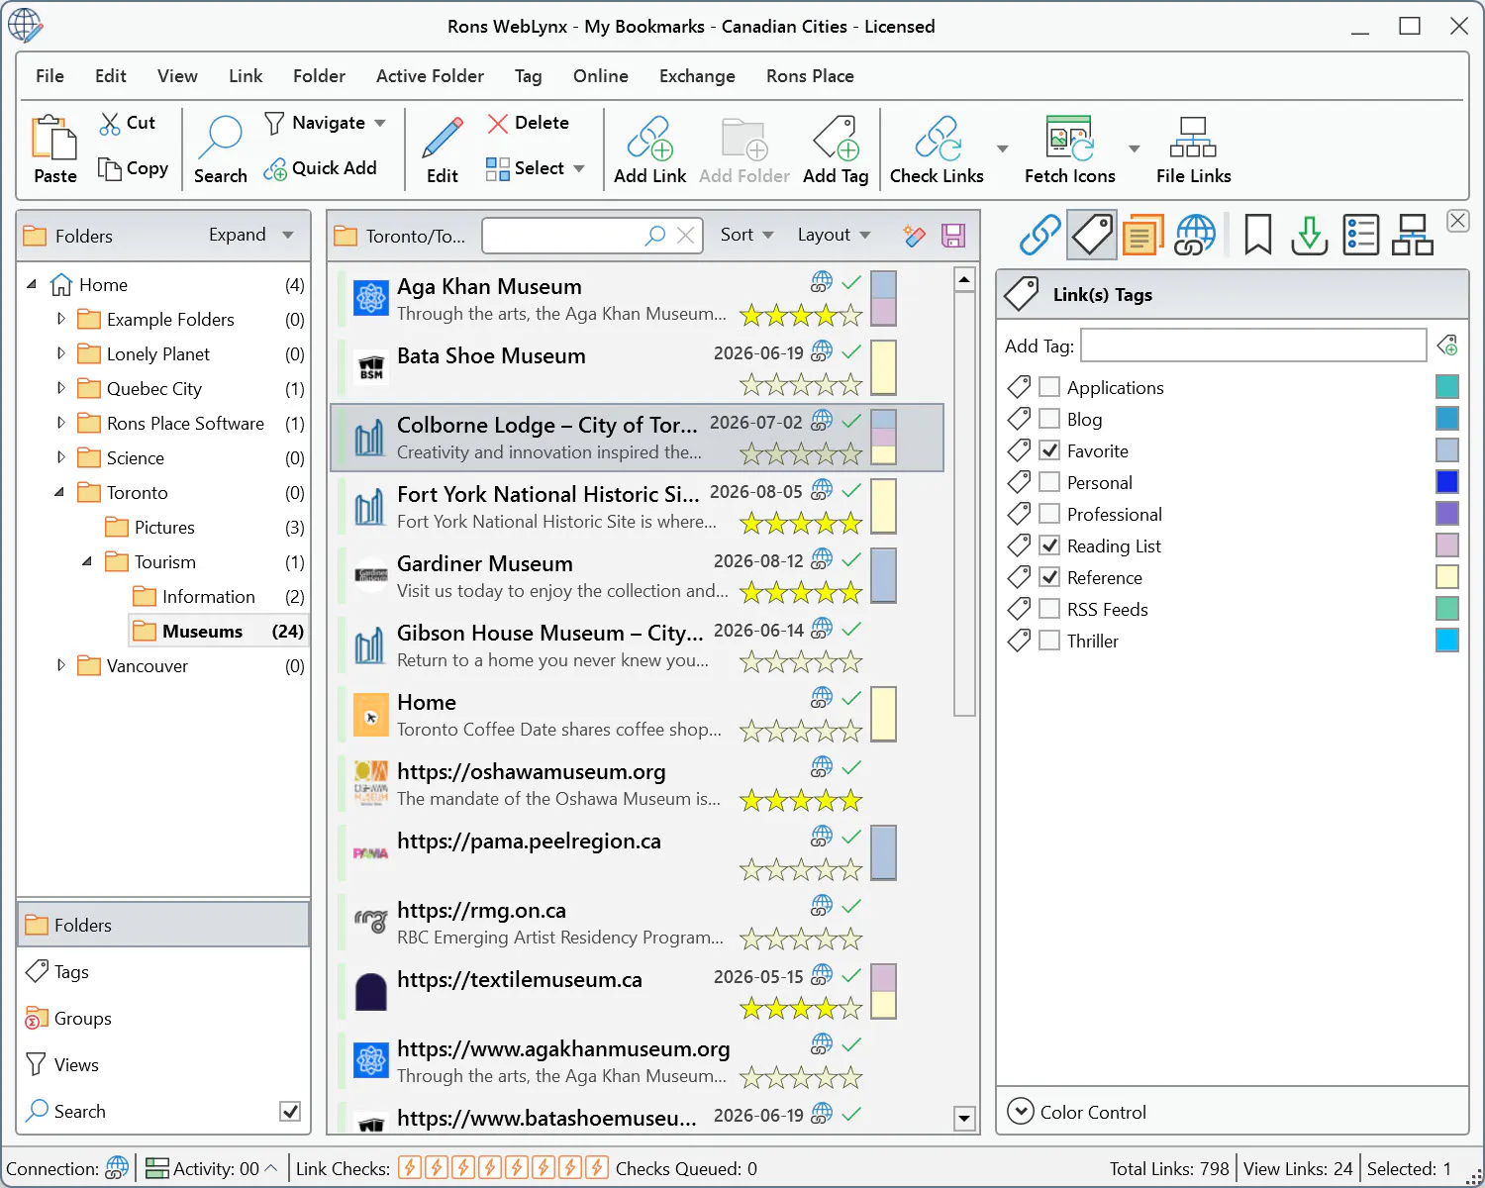The image size is (1485, 1188).
Task: Expand the Color Control section
Action: coord(1021,1112)
